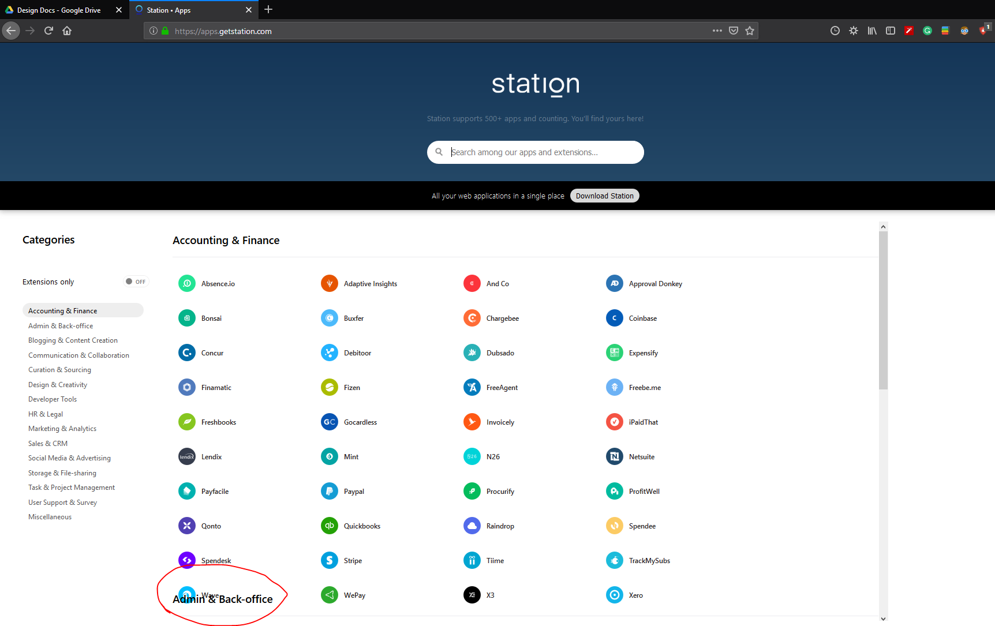The image size is (995, 626).
Task: Reload the current page
Action: [48, 31]
